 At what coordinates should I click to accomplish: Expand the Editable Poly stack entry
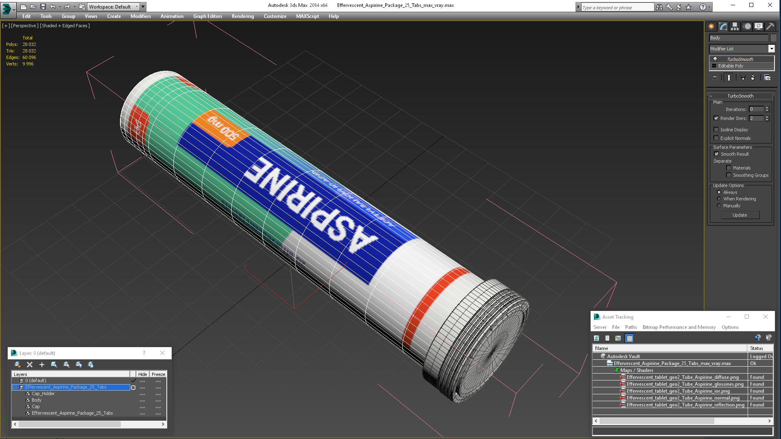[714, 66]
